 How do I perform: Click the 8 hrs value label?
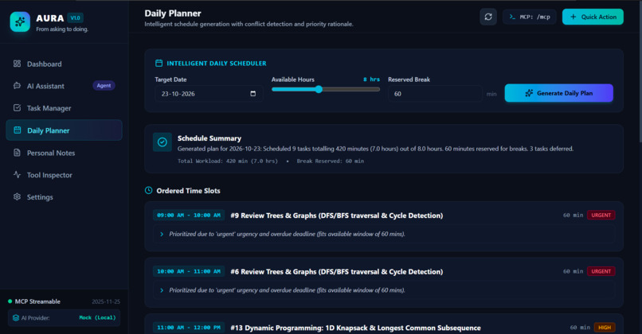click(371, 80)
